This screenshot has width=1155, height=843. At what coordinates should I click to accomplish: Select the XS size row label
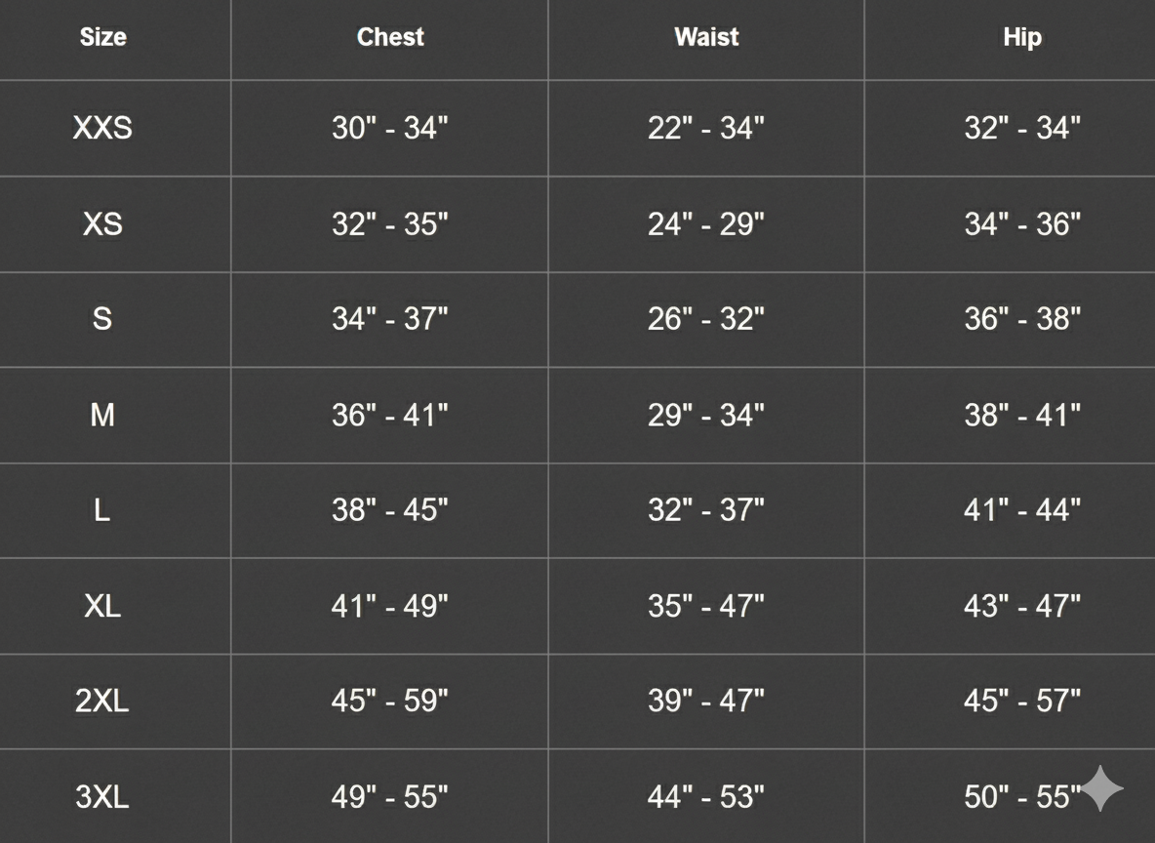[102, 223]
